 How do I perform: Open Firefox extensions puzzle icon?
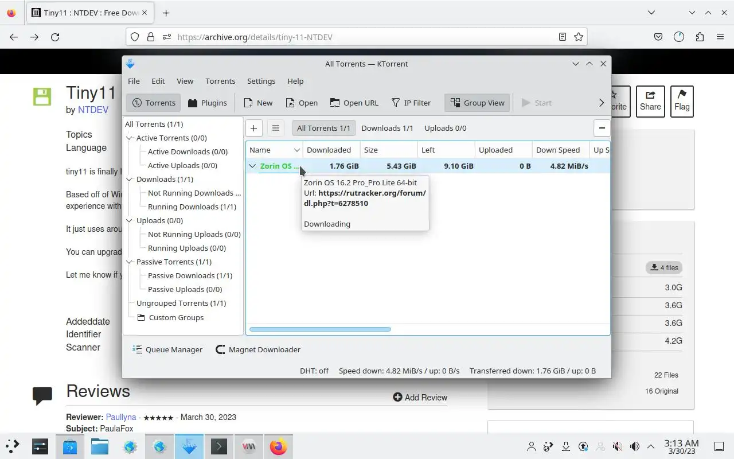point(700,37)
